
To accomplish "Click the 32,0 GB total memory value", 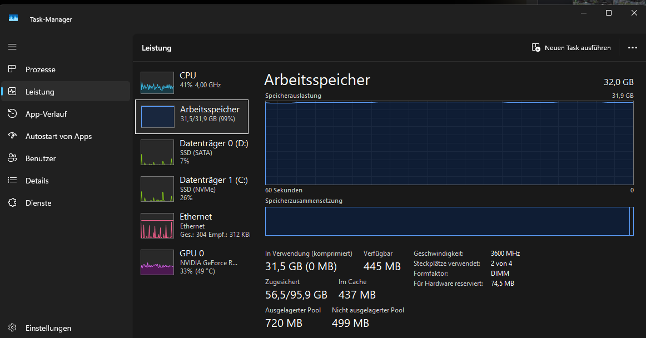I will pos(618,82).
